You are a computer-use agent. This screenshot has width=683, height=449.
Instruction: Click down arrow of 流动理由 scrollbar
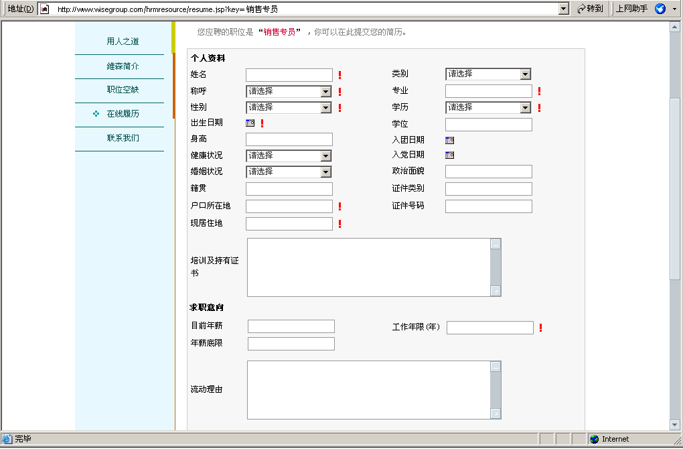[496, 413]
